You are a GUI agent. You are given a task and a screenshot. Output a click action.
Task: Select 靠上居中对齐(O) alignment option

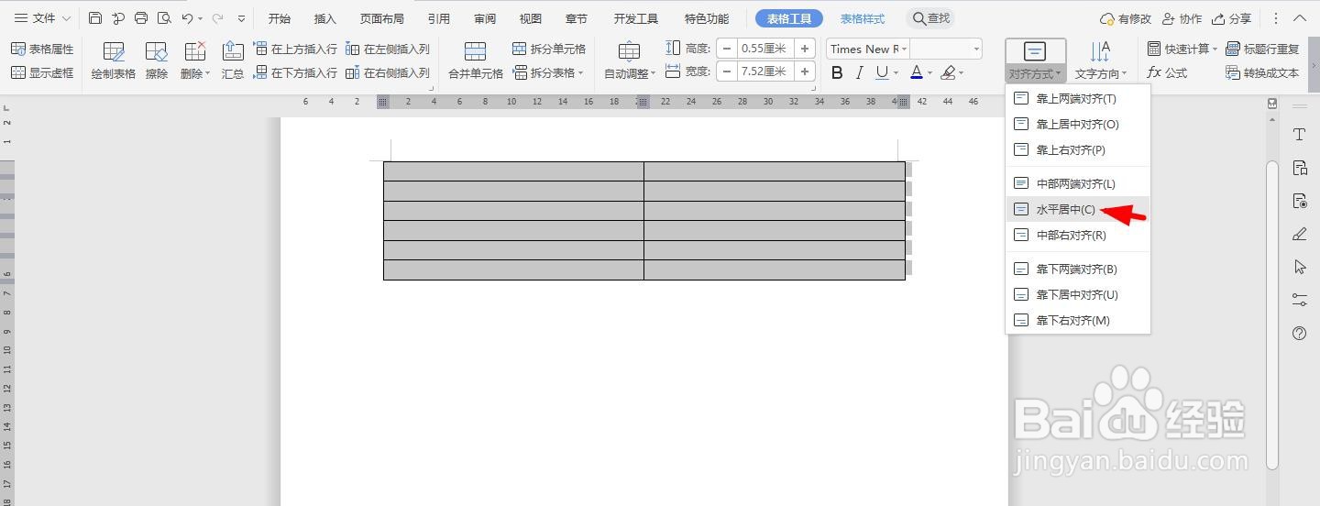(1078, 124)
